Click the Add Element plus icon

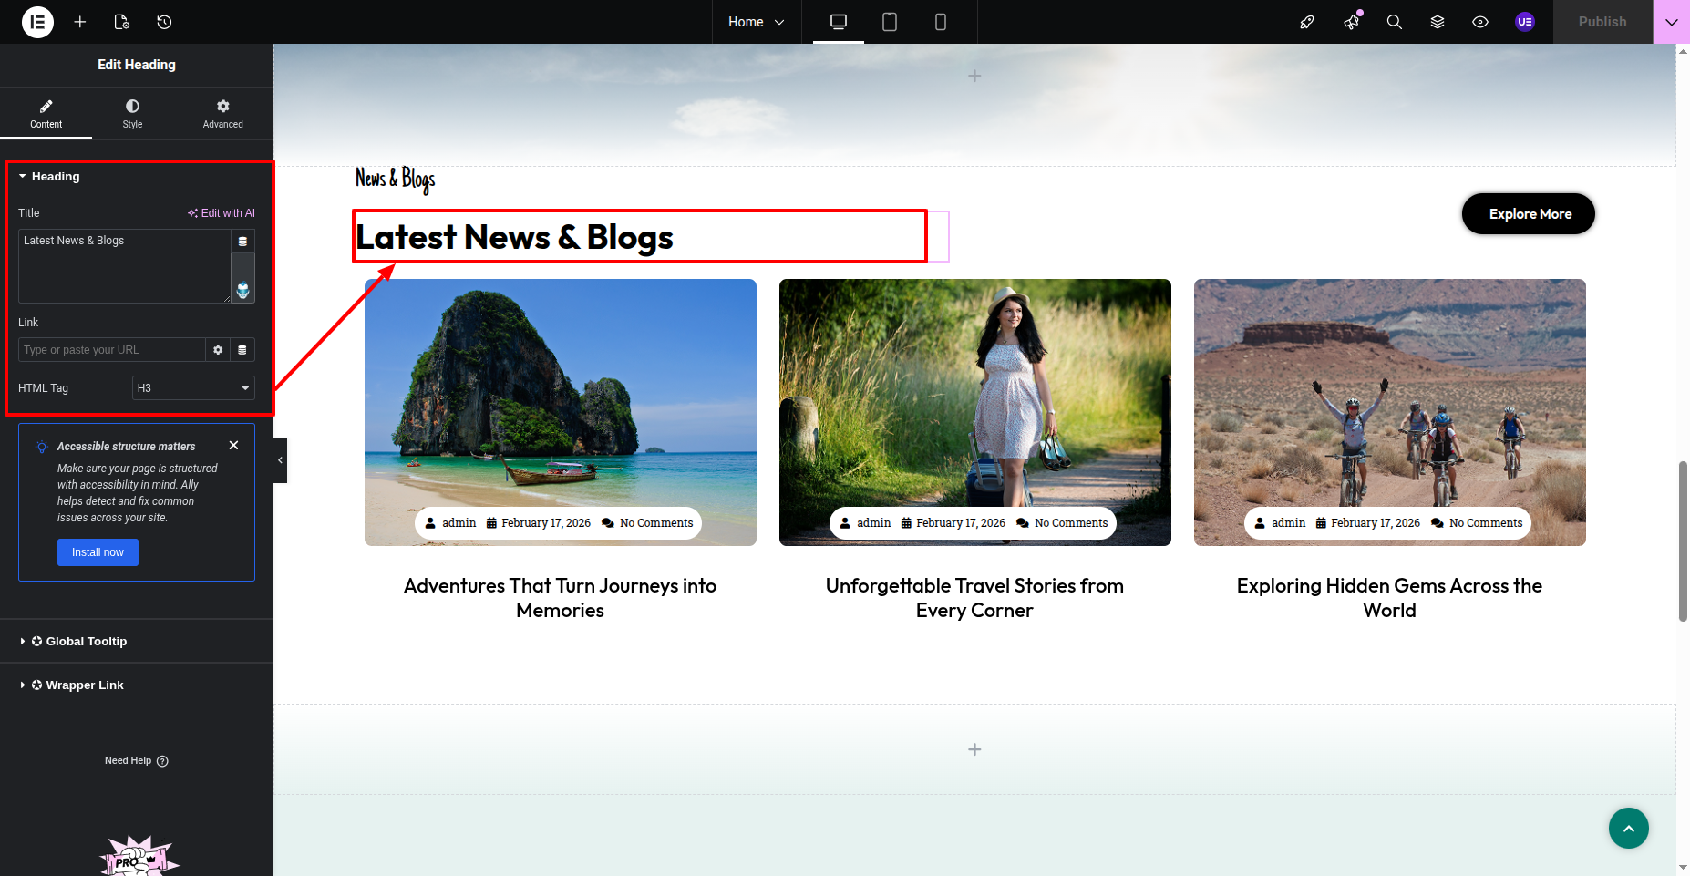pyautogui.click(x=80, y=22)
